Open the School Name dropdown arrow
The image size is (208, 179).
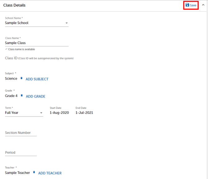pyautogui.click(x=66, y=23)
